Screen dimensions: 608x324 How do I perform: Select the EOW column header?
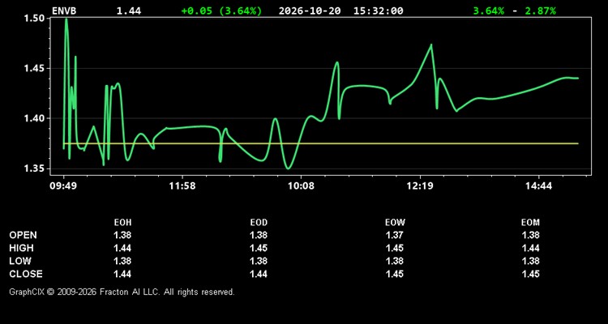pos(395,223)
